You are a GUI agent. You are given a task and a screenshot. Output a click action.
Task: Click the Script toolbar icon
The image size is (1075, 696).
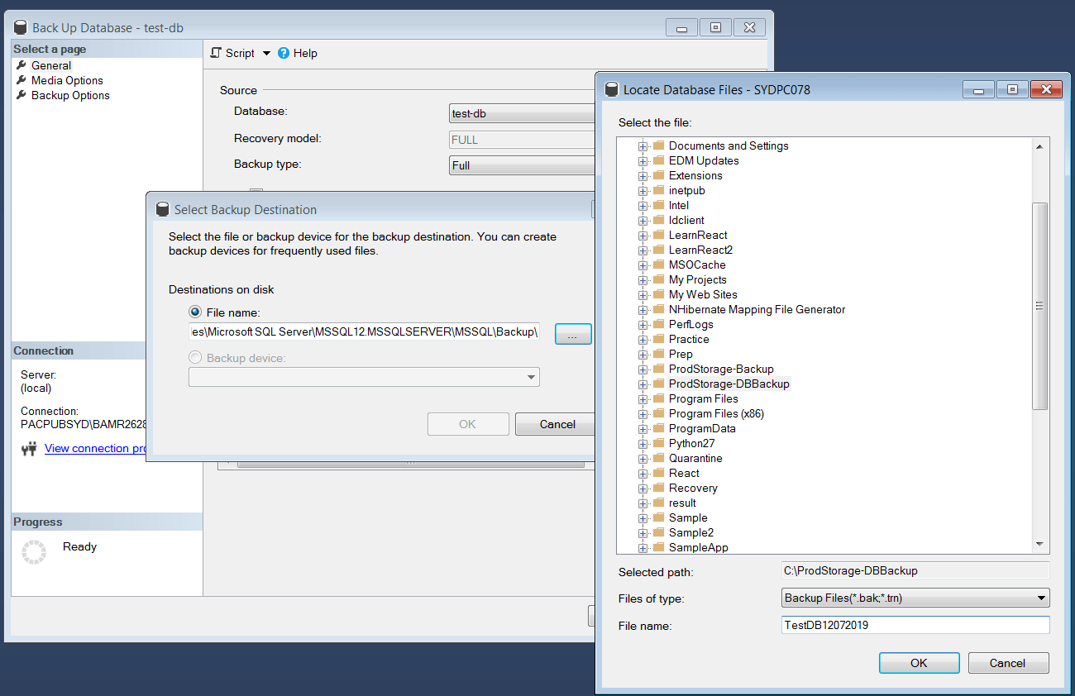pos(217,53)
